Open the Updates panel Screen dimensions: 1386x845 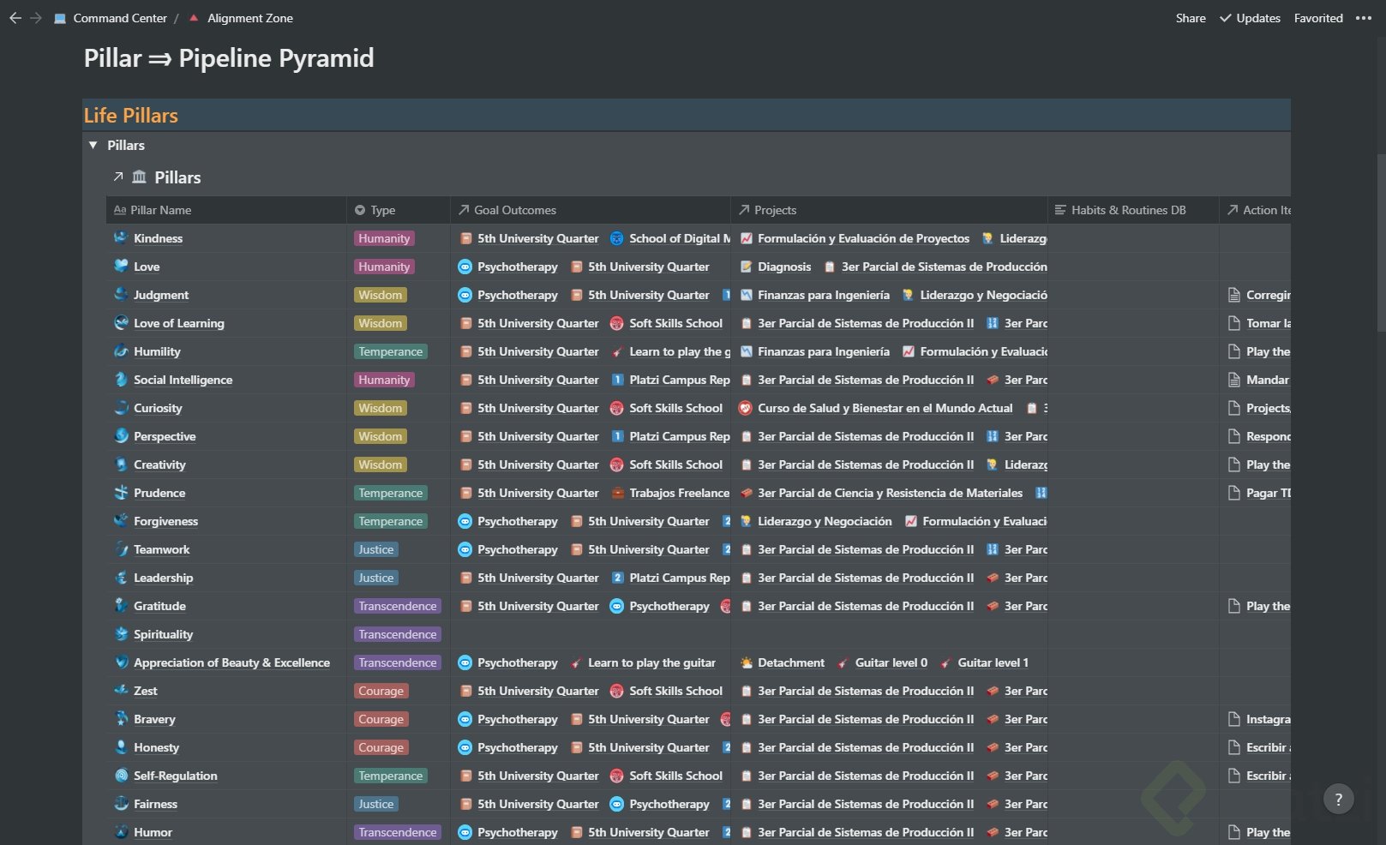click(x=1250, y=18)
